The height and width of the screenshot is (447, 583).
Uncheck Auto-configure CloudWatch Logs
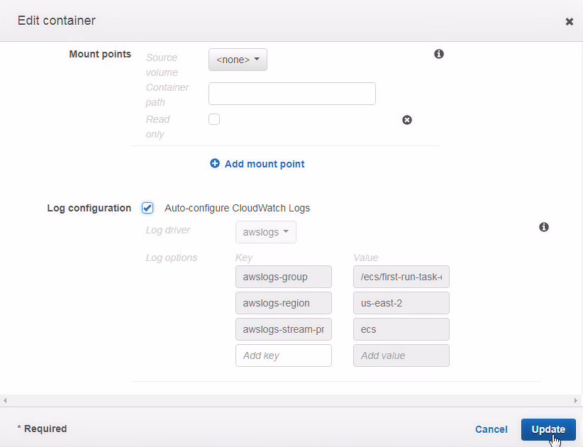pos(148,208)
